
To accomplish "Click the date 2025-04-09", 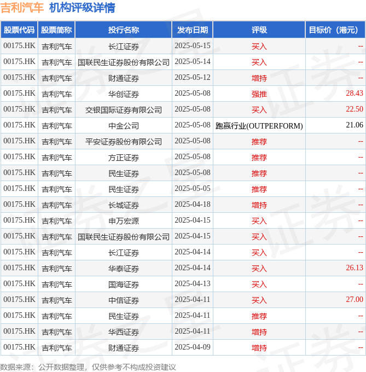I will point(193,347).
